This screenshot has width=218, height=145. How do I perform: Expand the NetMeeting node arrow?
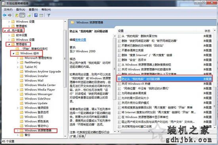click(18, 62)
